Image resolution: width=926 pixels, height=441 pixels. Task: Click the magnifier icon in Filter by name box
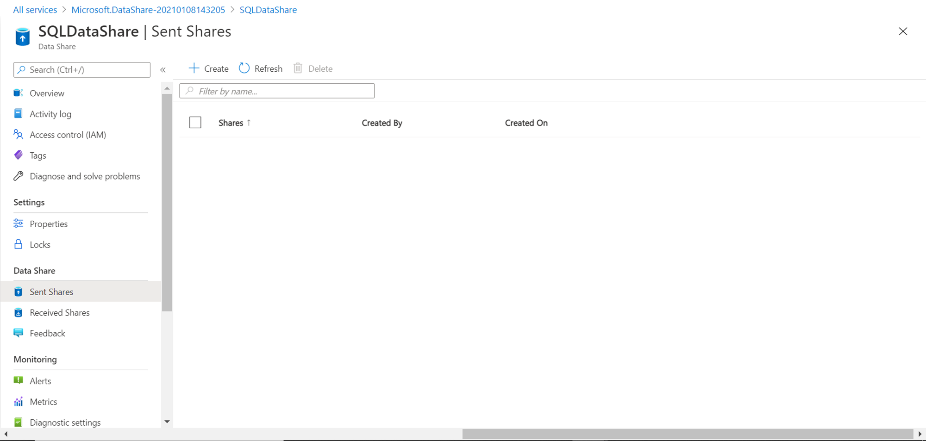(x=189, y=91)
